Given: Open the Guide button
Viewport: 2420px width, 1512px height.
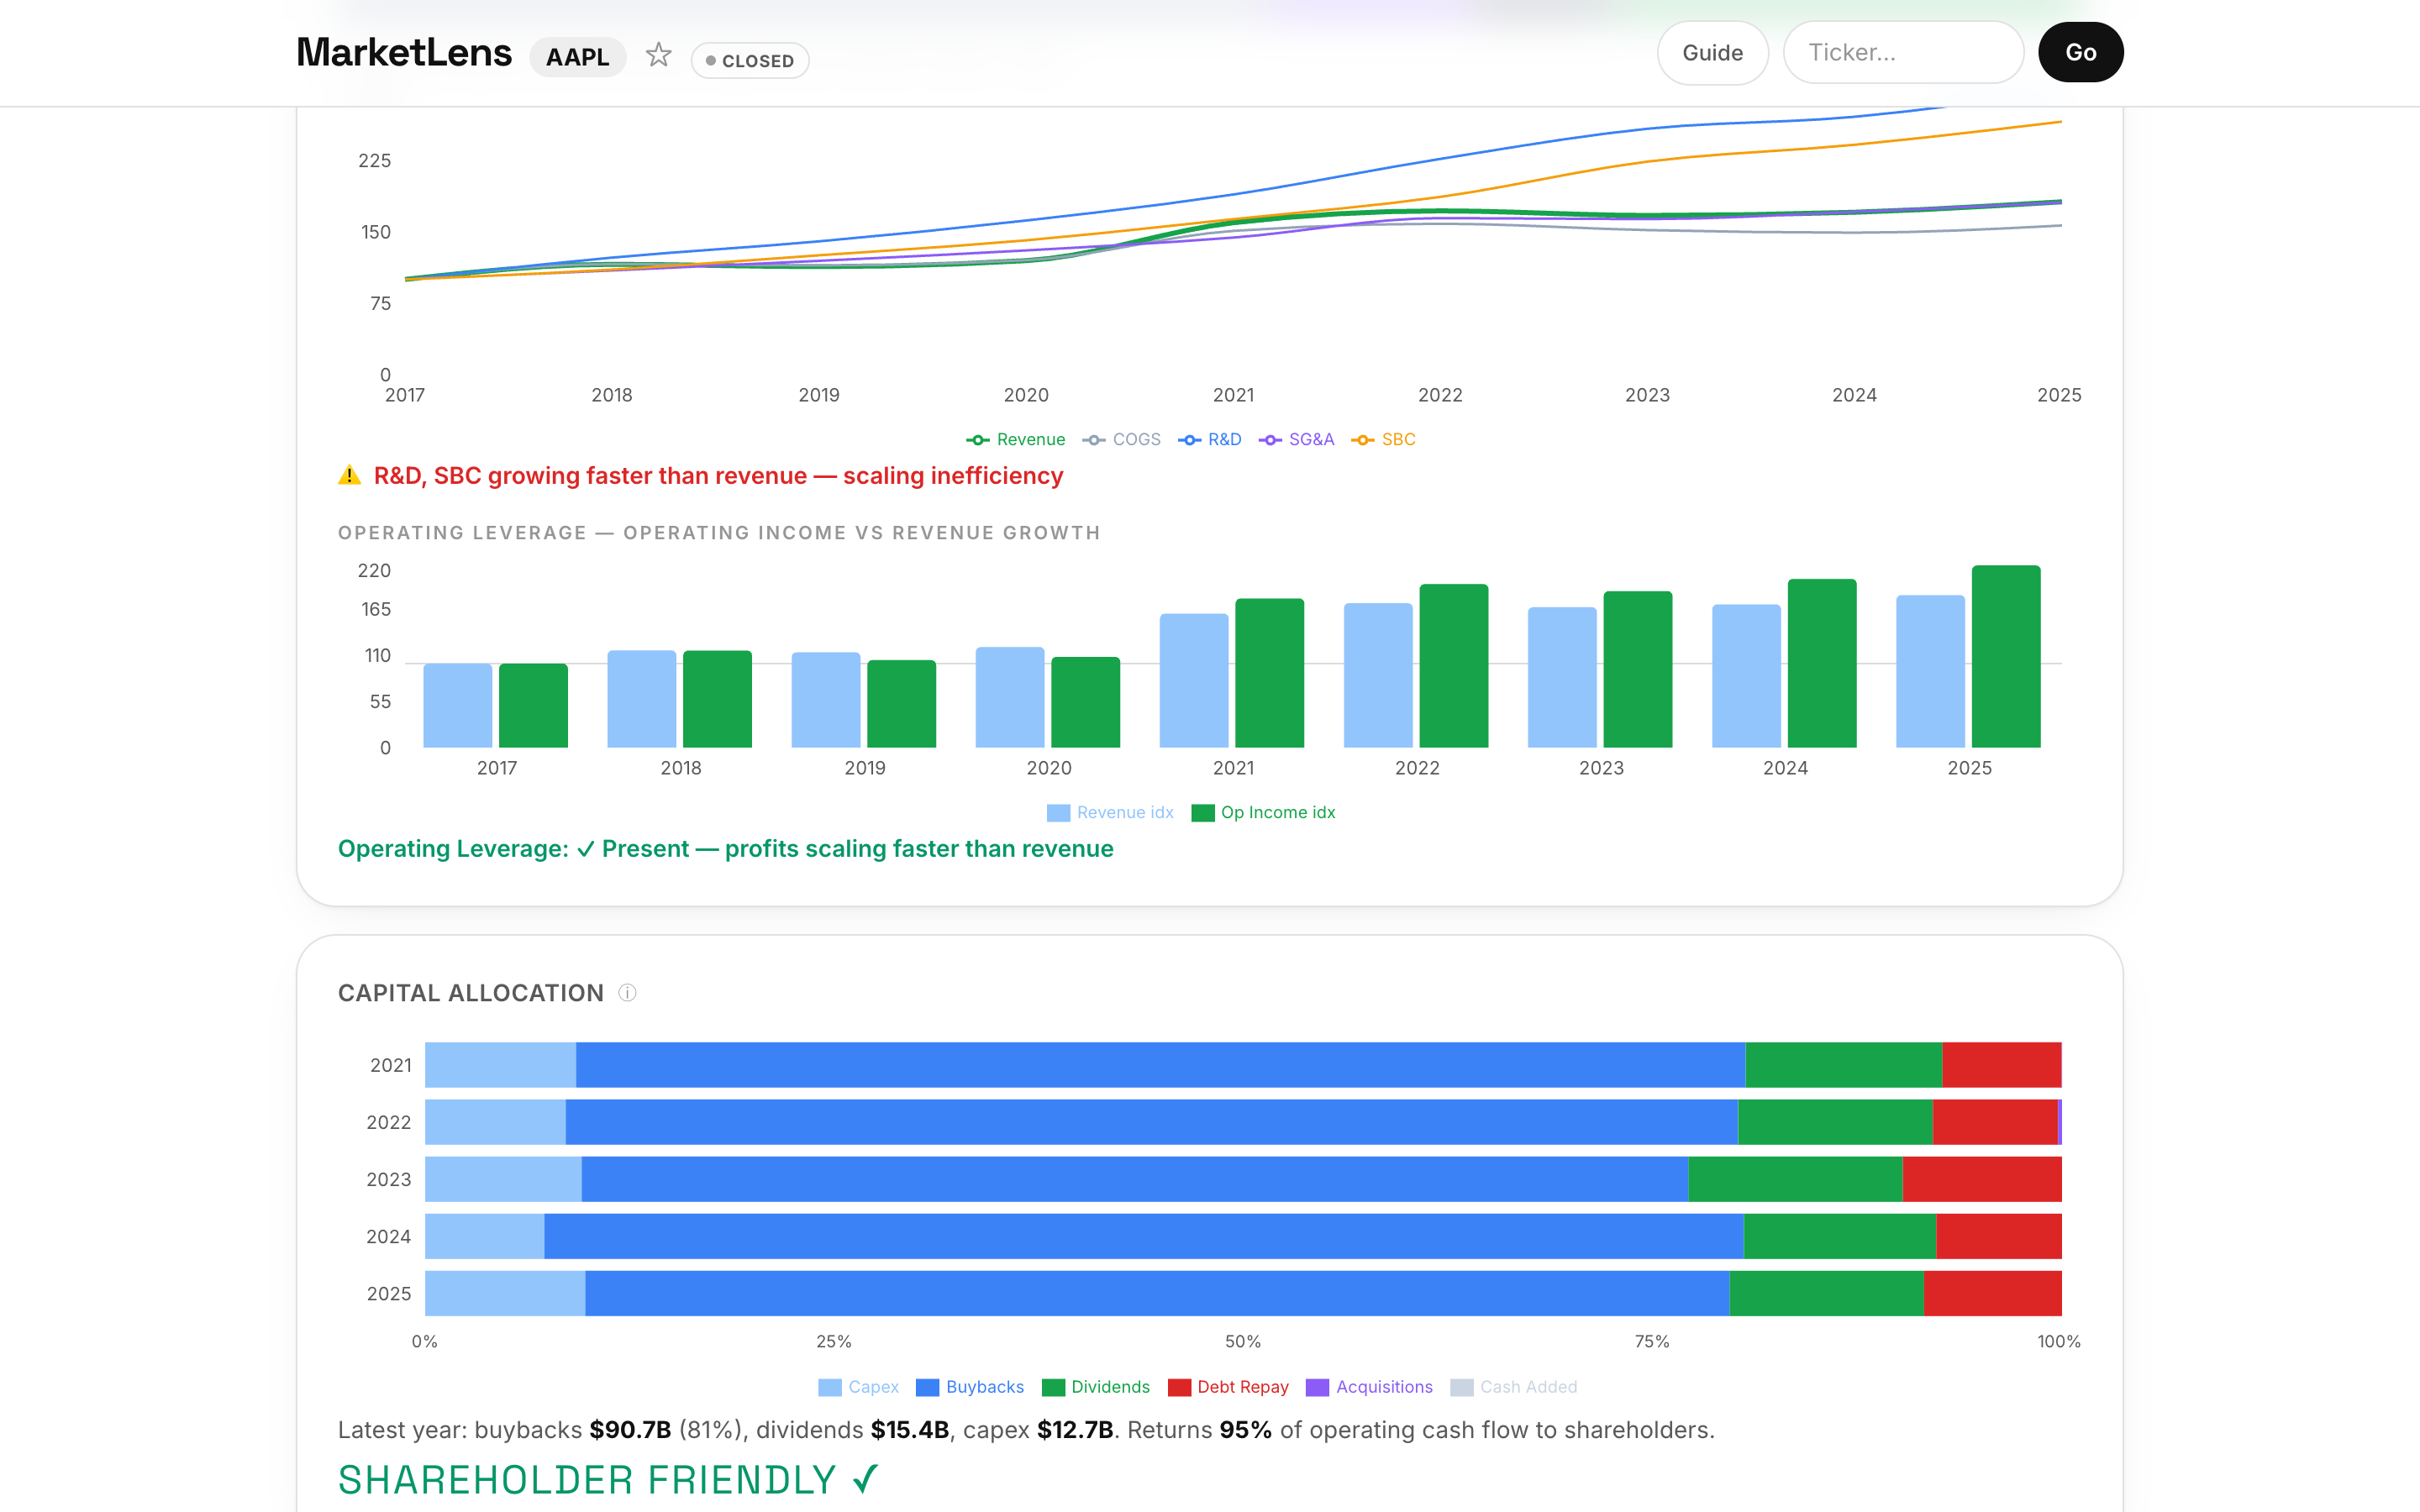Looking at the screenshot, I should click(1712, 53).
